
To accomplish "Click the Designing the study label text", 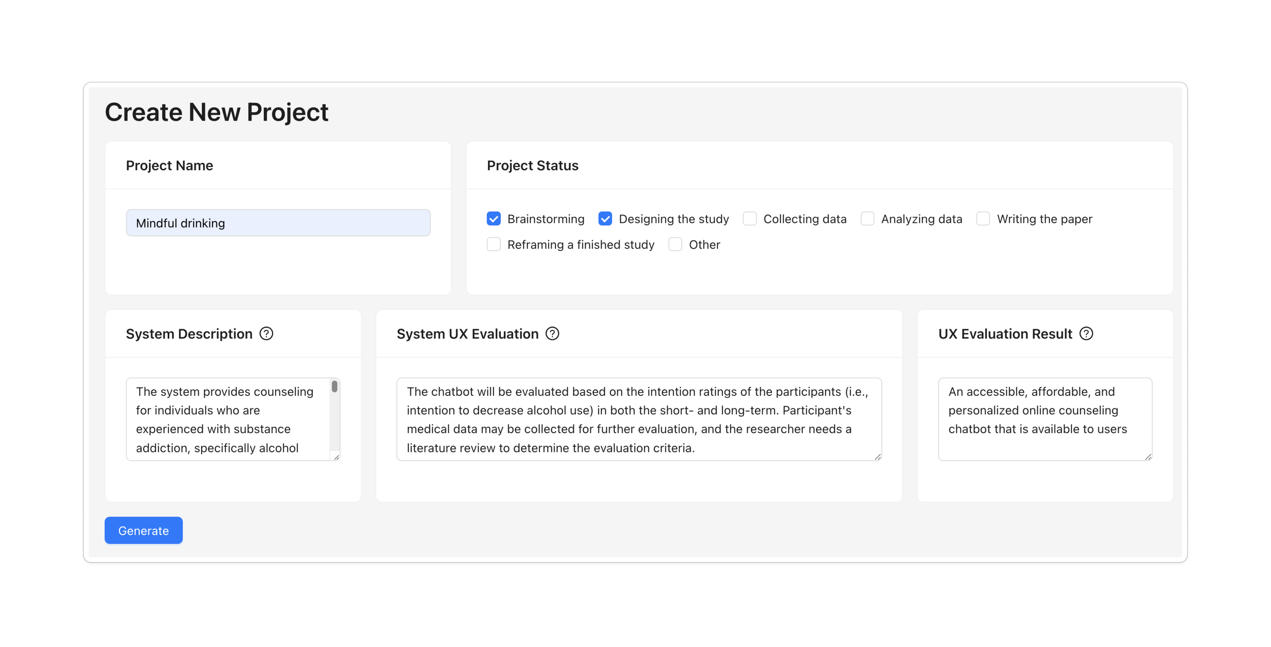I will pos(673,218).
